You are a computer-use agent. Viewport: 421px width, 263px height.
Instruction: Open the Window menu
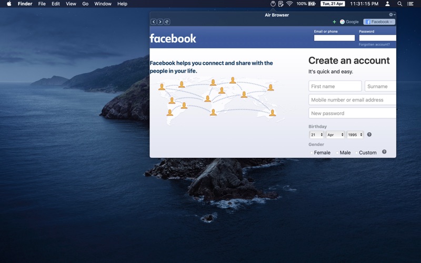click(x=103, y=4)
